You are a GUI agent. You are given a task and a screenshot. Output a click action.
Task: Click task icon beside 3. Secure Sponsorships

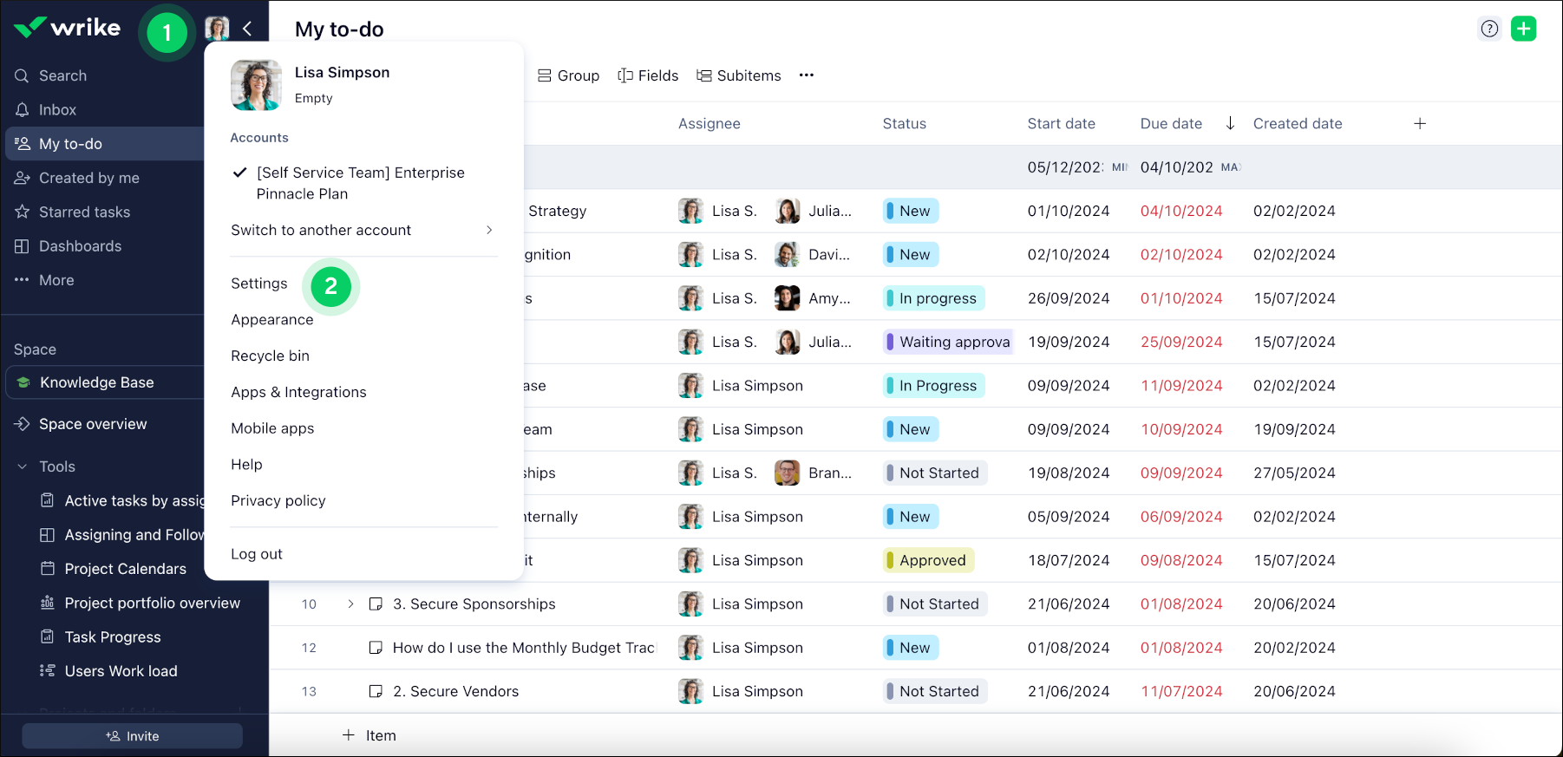click(376, 604)
